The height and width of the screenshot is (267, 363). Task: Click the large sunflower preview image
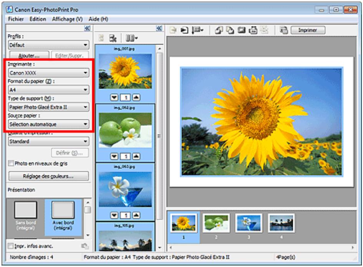(x=262, y=122)
